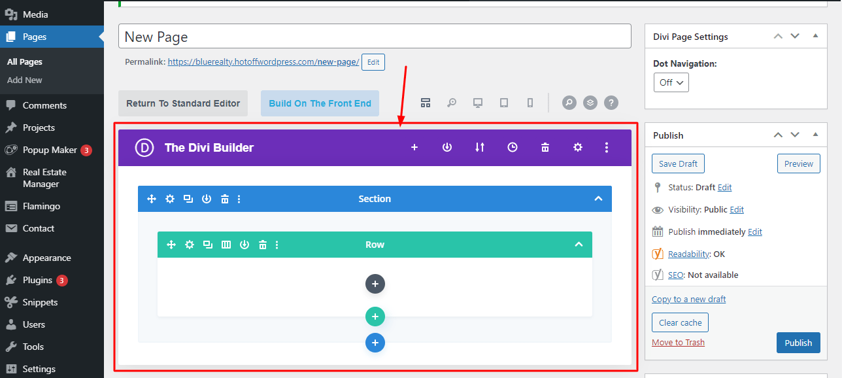Open the Dot Navigation dropdown
The height and width of the screenshot is (378, 842).
(x=671, y=82)
